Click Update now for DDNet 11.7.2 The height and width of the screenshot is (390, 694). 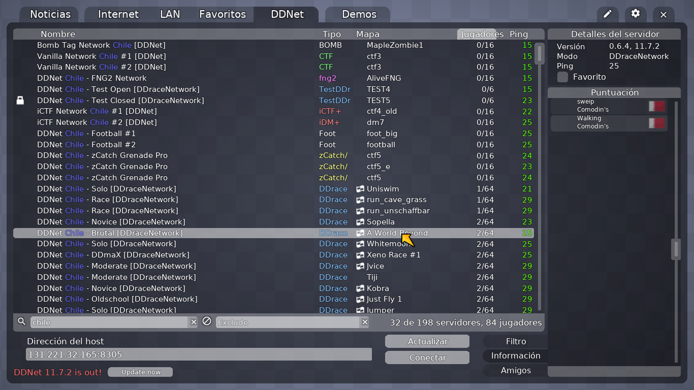[140, 372]
